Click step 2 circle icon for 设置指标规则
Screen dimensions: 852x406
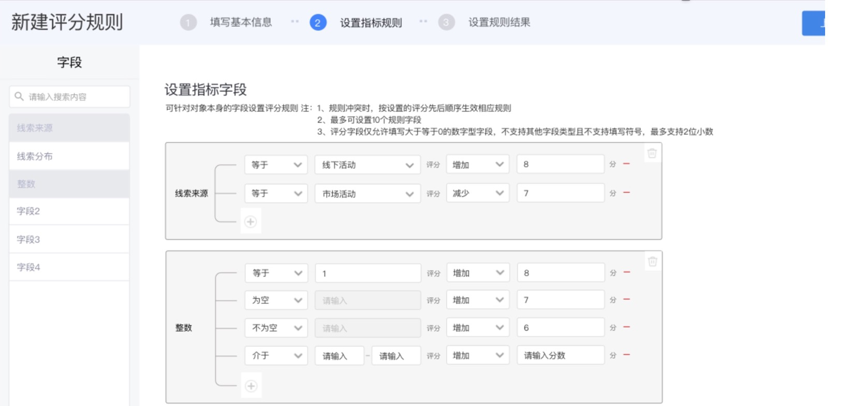click(318, 22)
